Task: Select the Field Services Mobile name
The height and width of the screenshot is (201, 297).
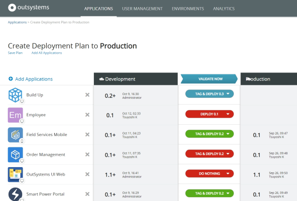Action: 47,135
